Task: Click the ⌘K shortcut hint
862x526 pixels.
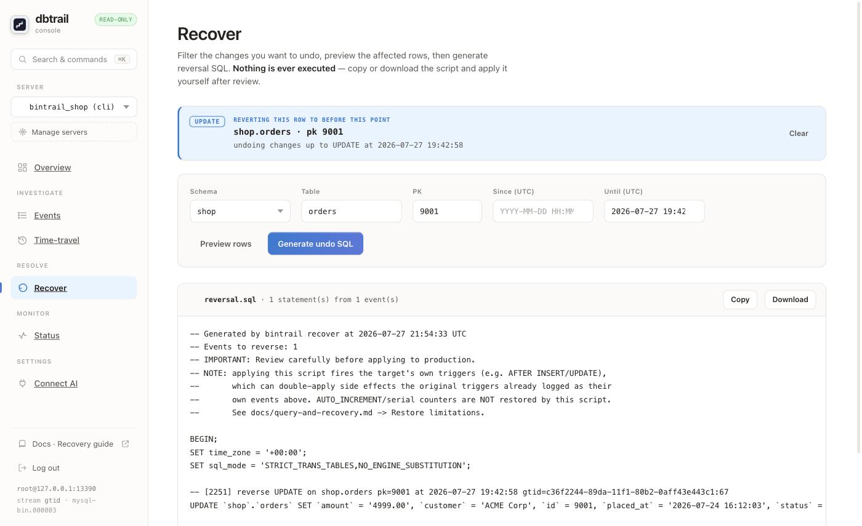Action: (x=122, y=60)
